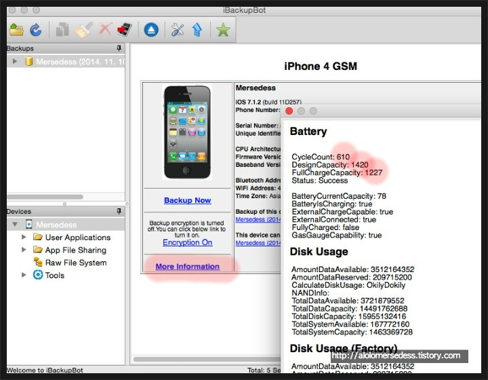This screenshot has width=488, height=380.
Task: Click the FullChargeCapacity: 1227 text
Action: pos(337,172)
